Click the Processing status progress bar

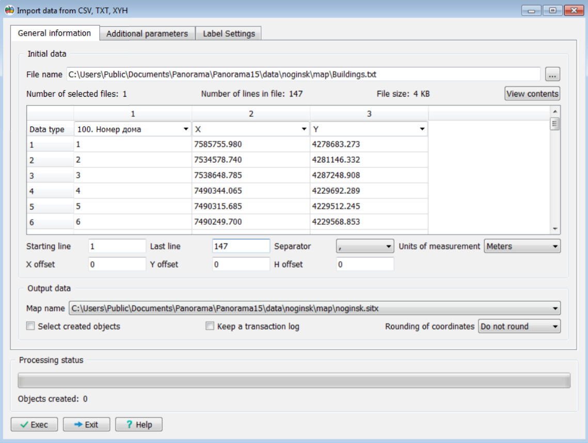(x=294, y=381)
